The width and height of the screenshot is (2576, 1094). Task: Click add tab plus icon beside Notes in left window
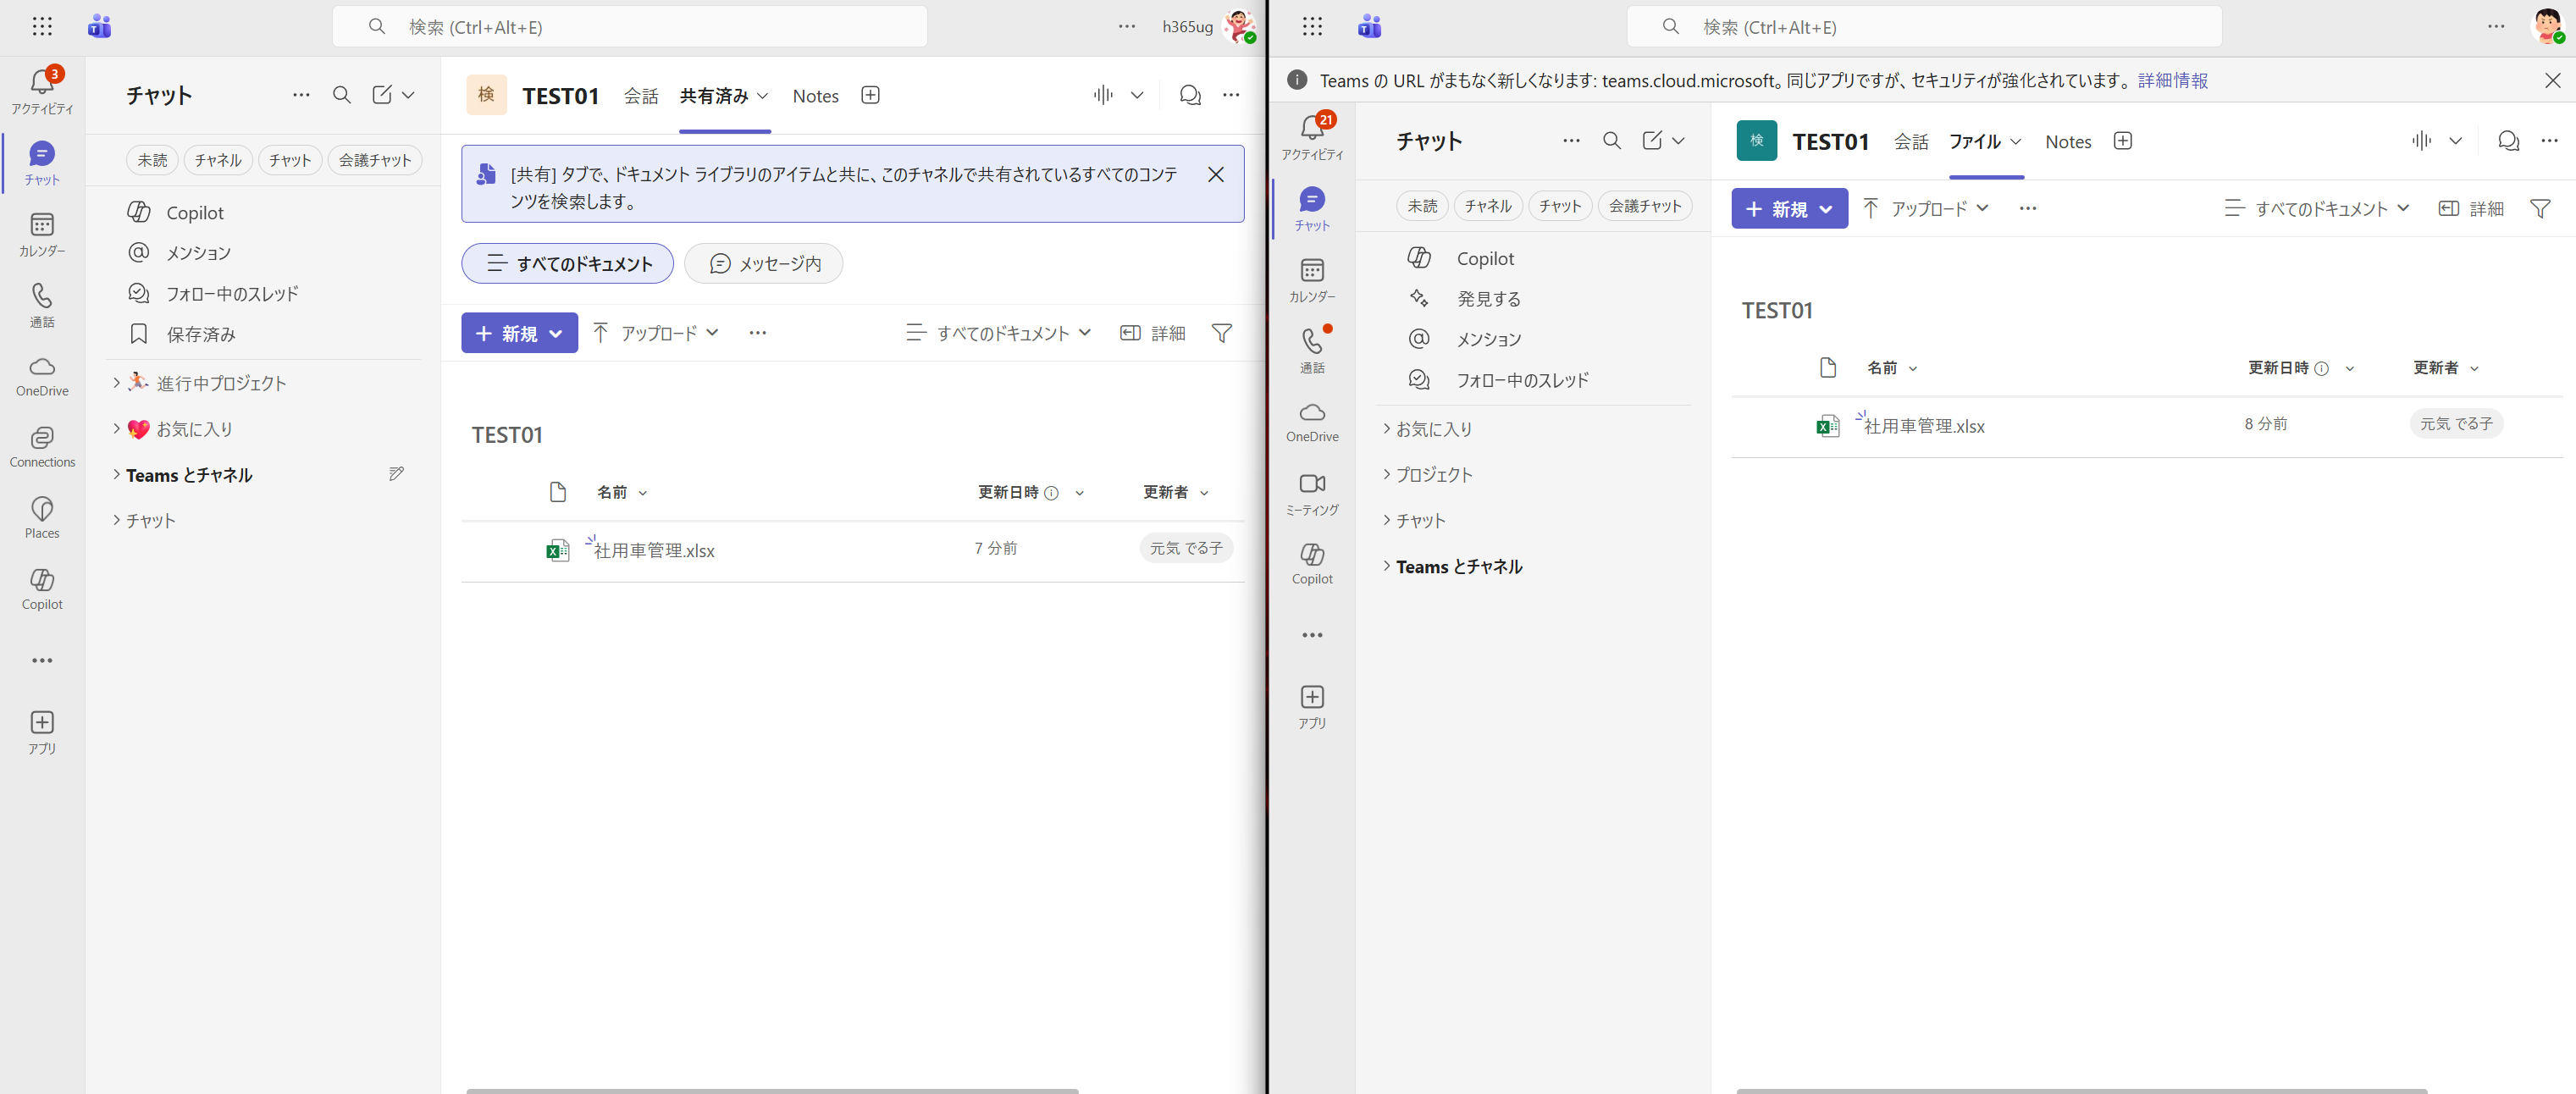[x=870, y=95]
